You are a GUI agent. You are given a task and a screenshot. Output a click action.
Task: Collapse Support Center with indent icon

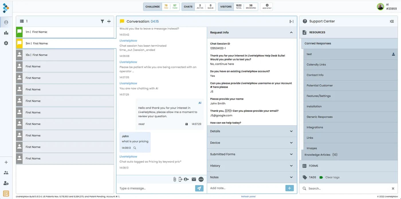392,21
